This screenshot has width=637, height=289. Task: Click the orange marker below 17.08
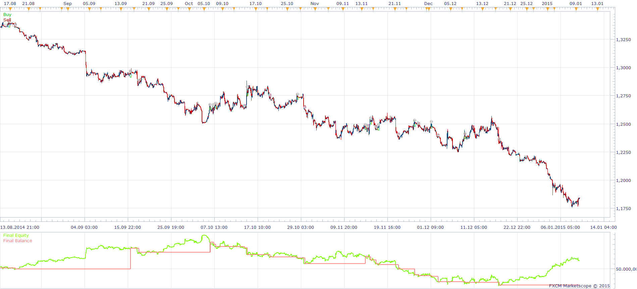[10, 9]
